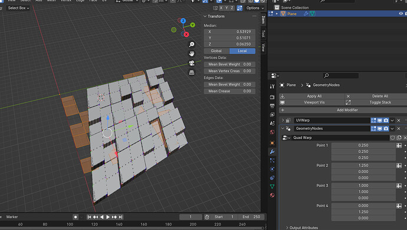The height and width of the screenshot is (230, 407).
Task: Toggle GeometryNodes render visibility camera icon
Action: point(386,129)
